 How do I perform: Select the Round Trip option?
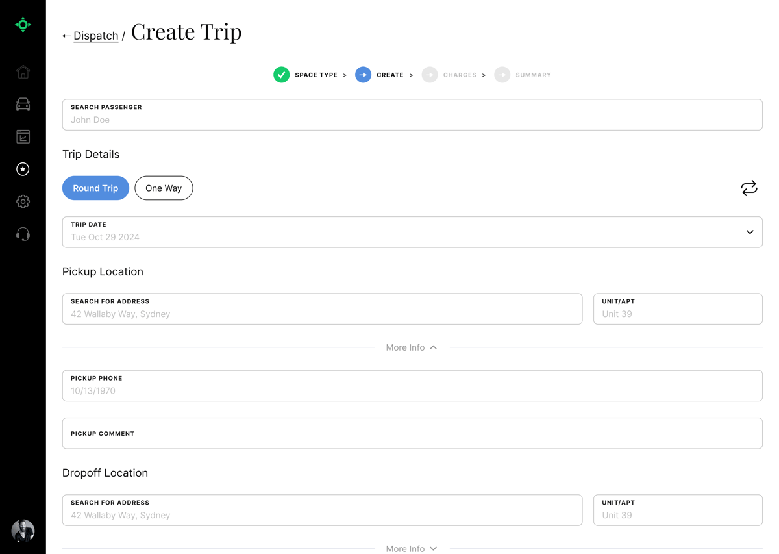coord(95,188)
